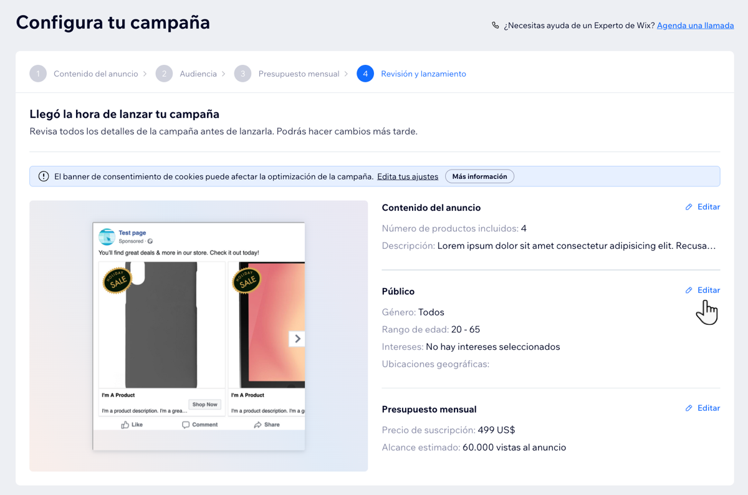The image size is (748, 495).
Task: Click the 'Test page' name in preview
Action: [132, 233]
